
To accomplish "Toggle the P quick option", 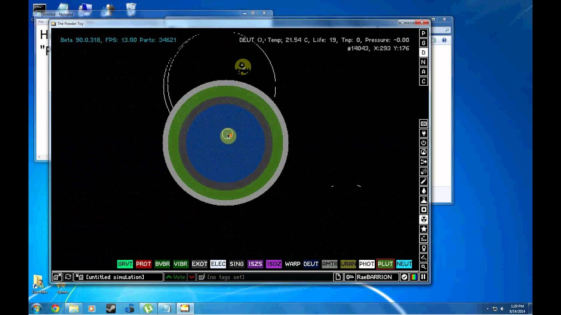I will (x=423, y=33).
